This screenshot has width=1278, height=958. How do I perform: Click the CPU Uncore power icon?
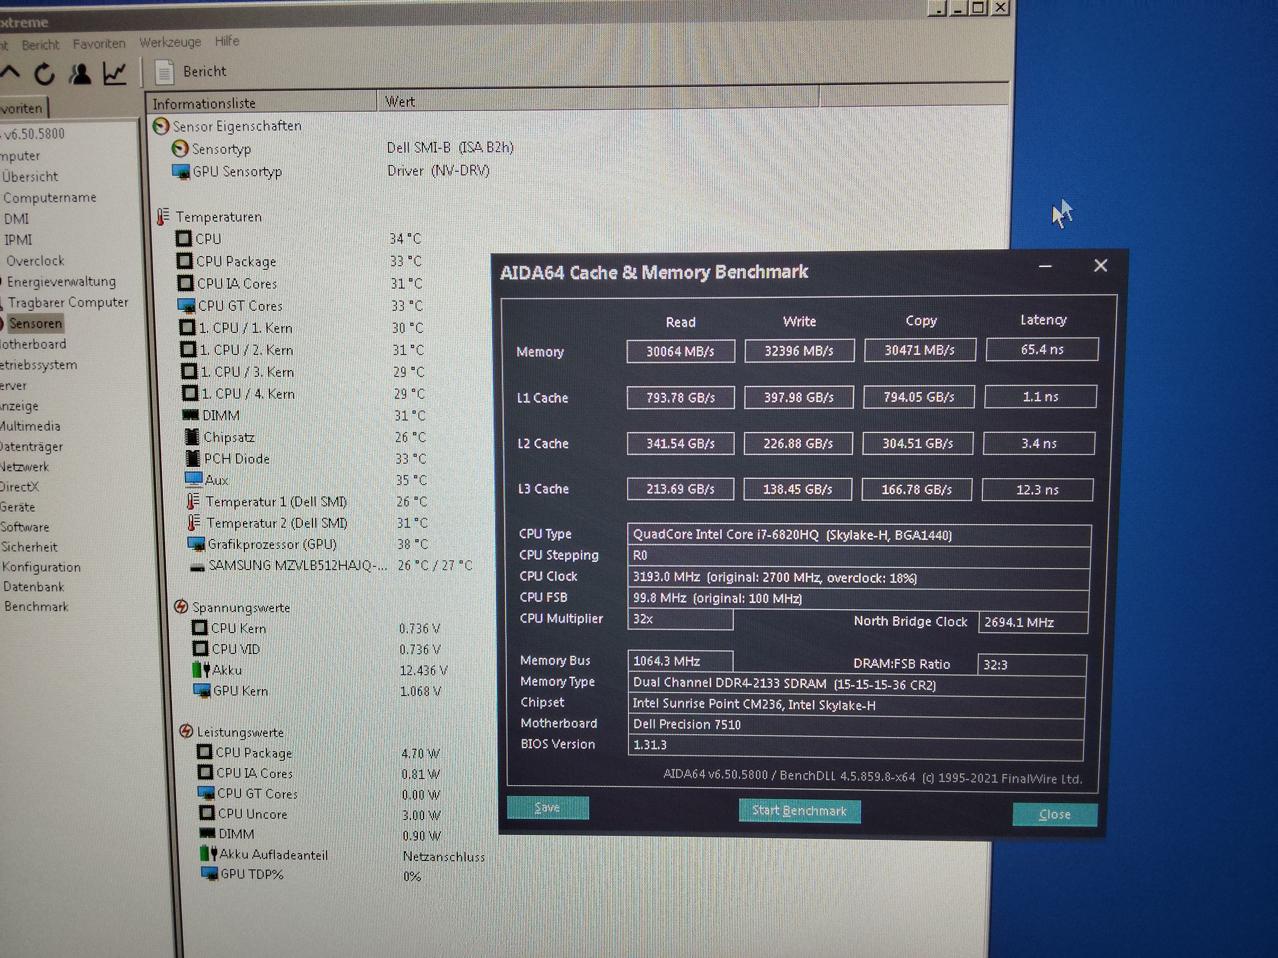click(207, 813)
